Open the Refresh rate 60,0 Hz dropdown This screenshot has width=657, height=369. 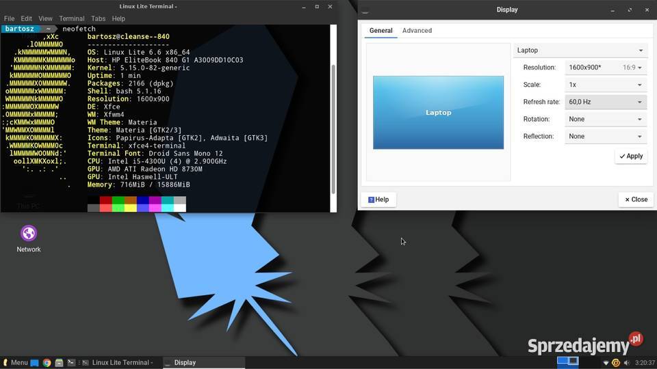click(x=606, y=102)
